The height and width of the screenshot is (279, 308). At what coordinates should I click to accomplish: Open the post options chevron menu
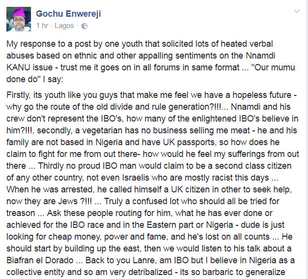pos(297,11)
